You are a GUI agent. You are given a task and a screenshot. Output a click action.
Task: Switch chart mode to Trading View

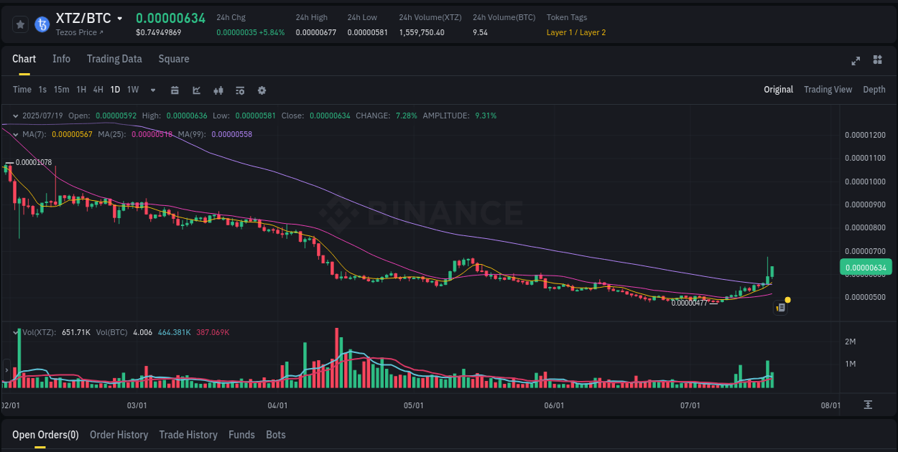click(828, 89)
